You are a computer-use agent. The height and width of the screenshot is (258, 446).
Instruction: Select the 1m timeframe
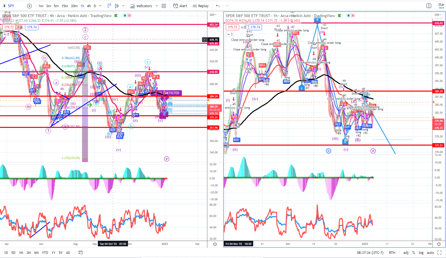[x=41, y=6]
